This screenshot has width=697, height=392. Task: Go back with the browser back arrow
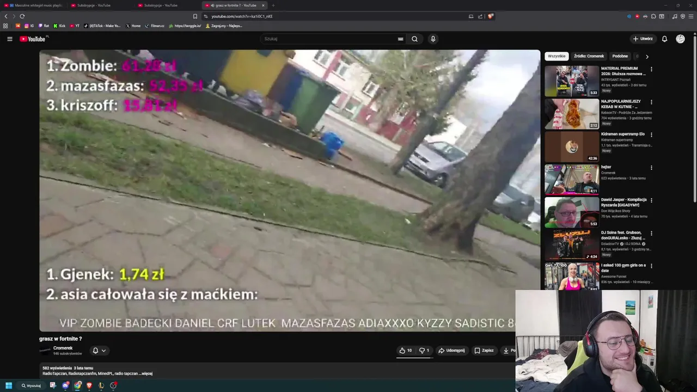pyautogui.click(x=6, y=16)
